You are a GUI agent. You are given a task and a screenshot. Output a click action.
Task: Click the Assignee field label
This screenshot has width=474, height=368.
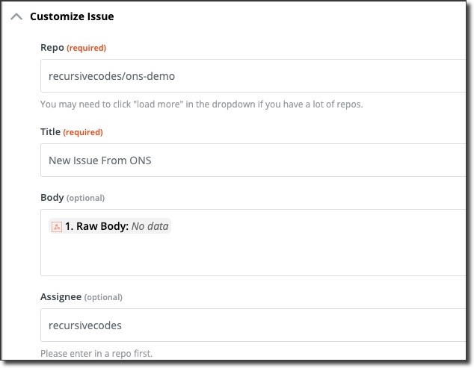click(61, 297)
